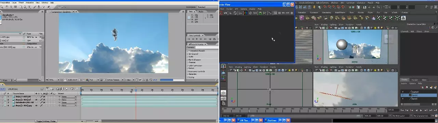The height and width of the screenshot is (123, 438).
Task: Open Parent dropdown for layer 1
Action: click(x=69, y=97)
